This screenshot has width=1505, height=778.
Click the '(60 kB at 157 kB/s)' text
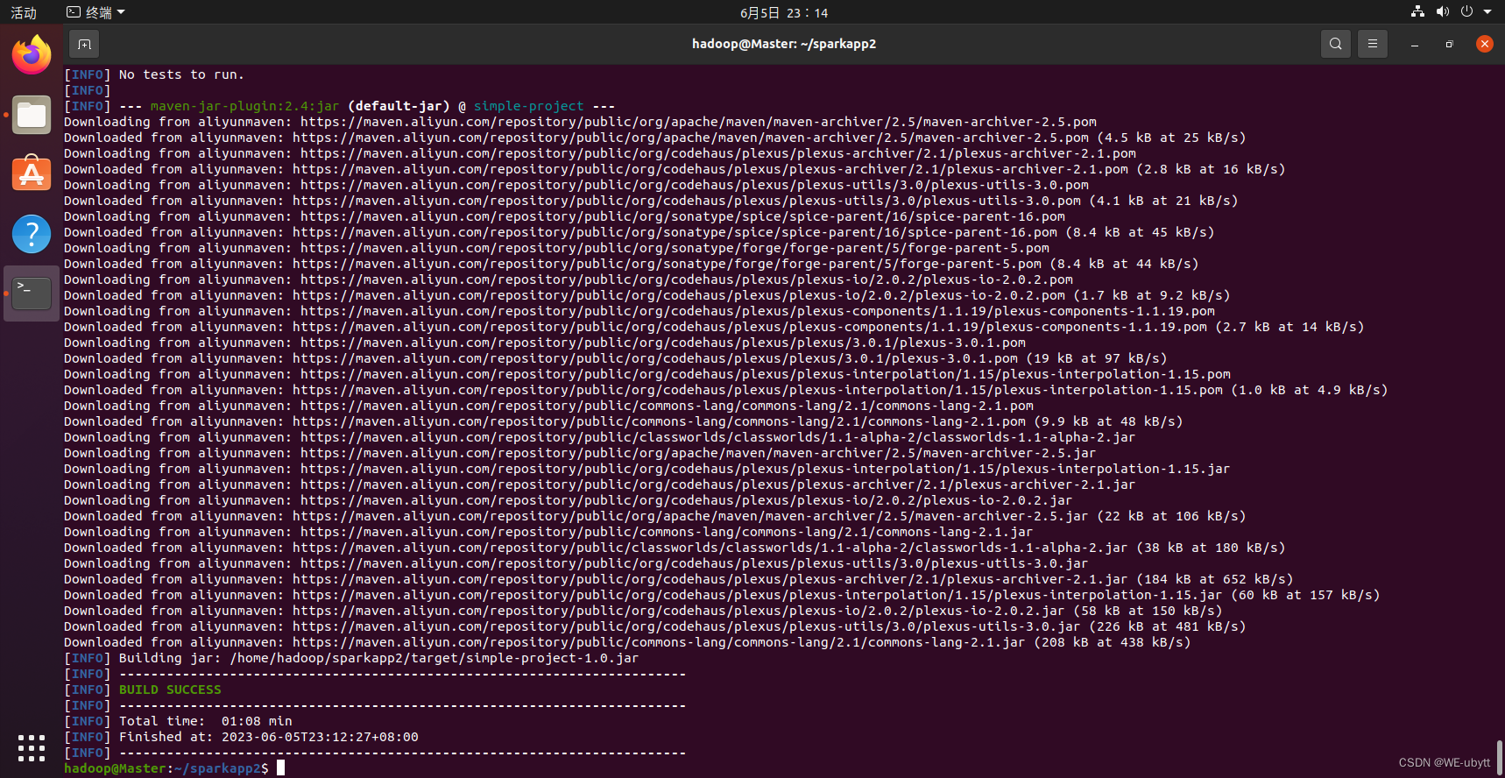[x=1305, y=595]
